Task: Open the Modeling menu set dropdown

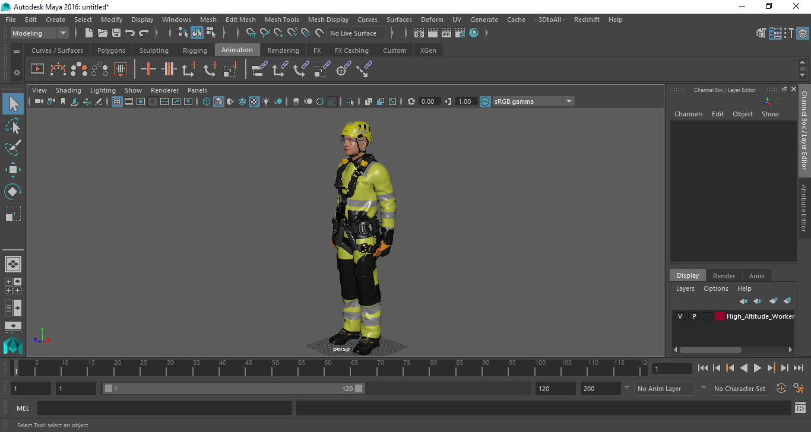Action: (40, 33)
